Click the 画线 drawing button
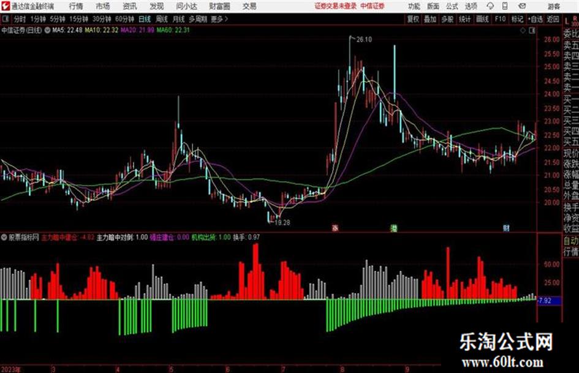The image size is (579, 373). point(482,19)
